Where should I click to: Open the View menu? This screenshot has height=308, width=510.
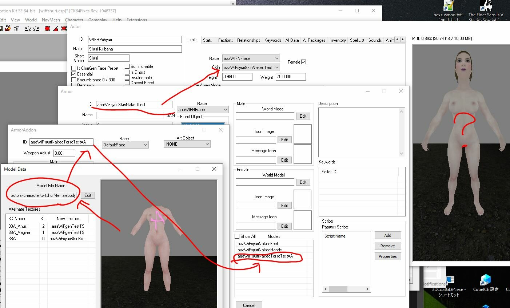point(15,20)
